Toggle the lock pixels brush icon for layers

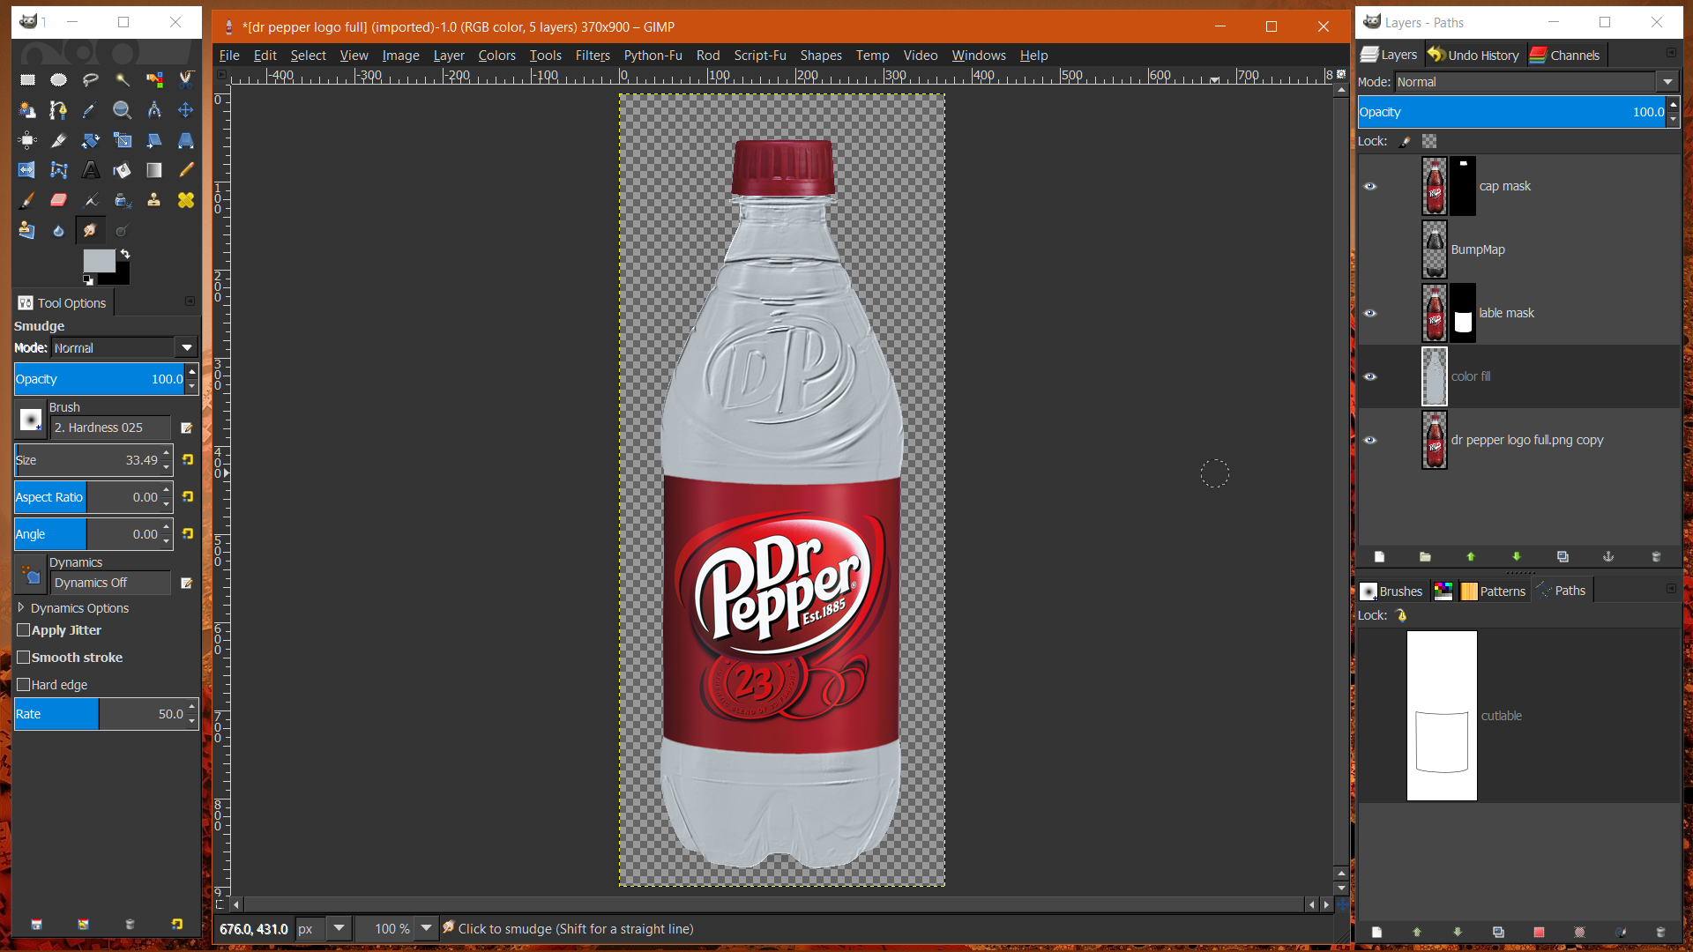(x=1406, y=141)
